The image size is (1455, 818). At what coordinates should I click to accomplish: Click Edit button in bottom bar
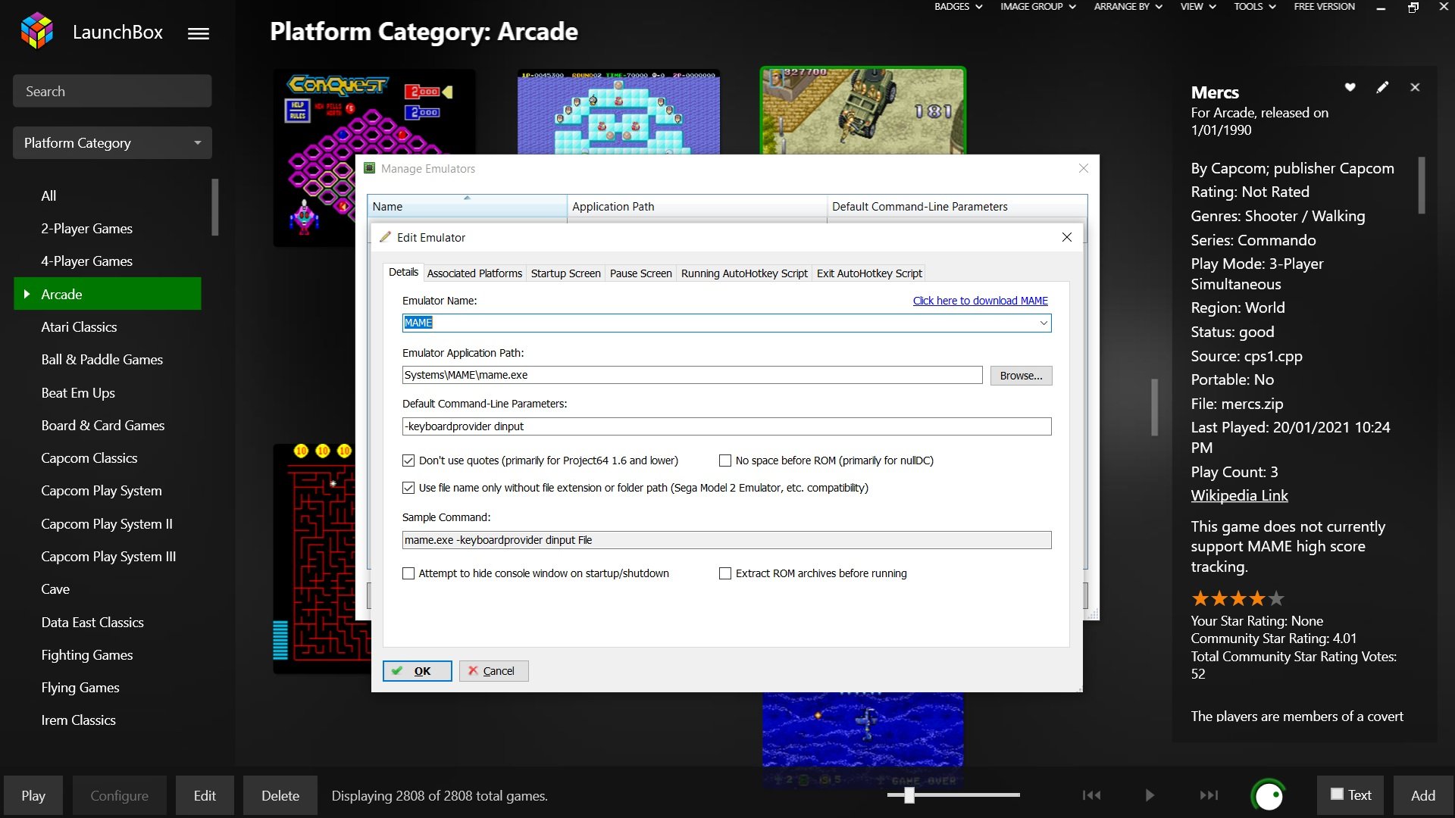click(205, 795)
